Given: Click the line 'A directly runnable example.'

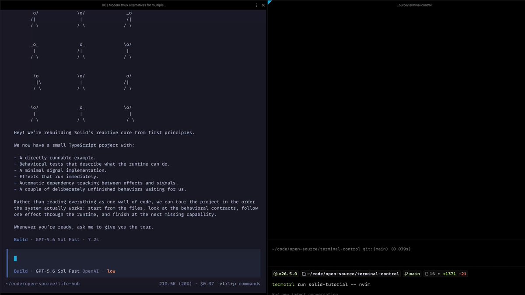Looking at the screenshot, I should pyautogui.click(x=55, y=158).
